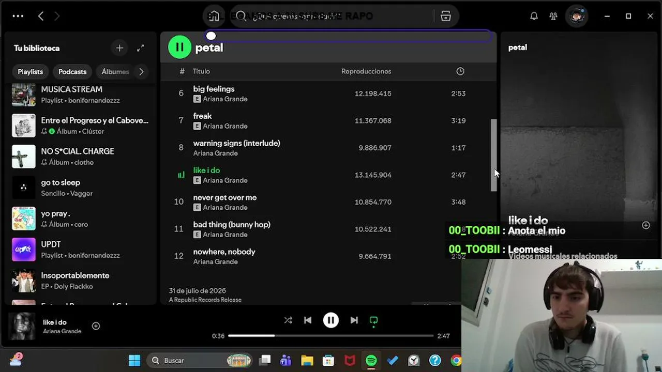The width and height of the screenshot is (662, 372).
Task: Open like i do title in now-playing bar
Action: tap(55, 322)
